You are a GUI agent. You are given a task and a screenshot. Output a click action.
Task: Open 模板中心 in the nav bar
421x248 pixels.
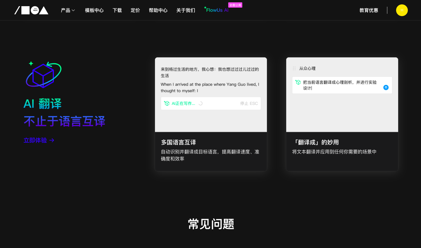[94, 10]
